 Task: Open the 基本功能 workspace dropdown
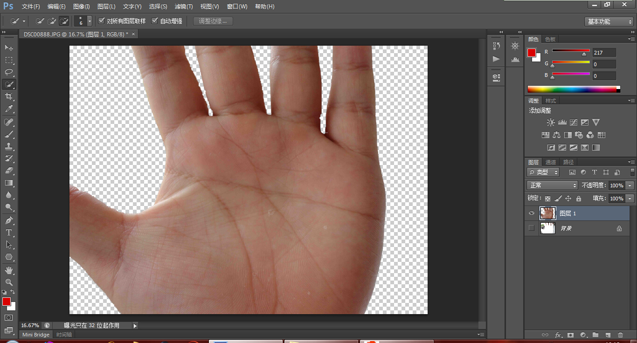click(x=609, y=21)
